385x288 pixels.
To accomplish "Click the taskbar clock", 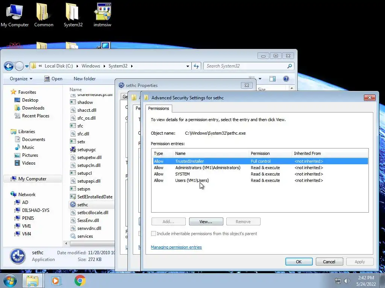I will click(366, 281).
